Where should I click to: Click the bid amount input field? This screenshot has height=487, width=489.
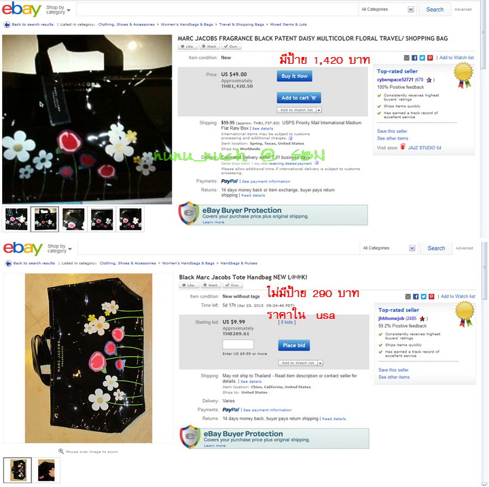(x=238, y=345)
